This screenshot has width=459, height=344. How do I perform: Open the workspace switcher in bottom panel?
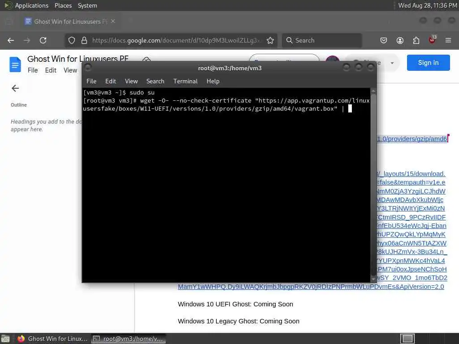pyautogui.click(x=407, y=339)
